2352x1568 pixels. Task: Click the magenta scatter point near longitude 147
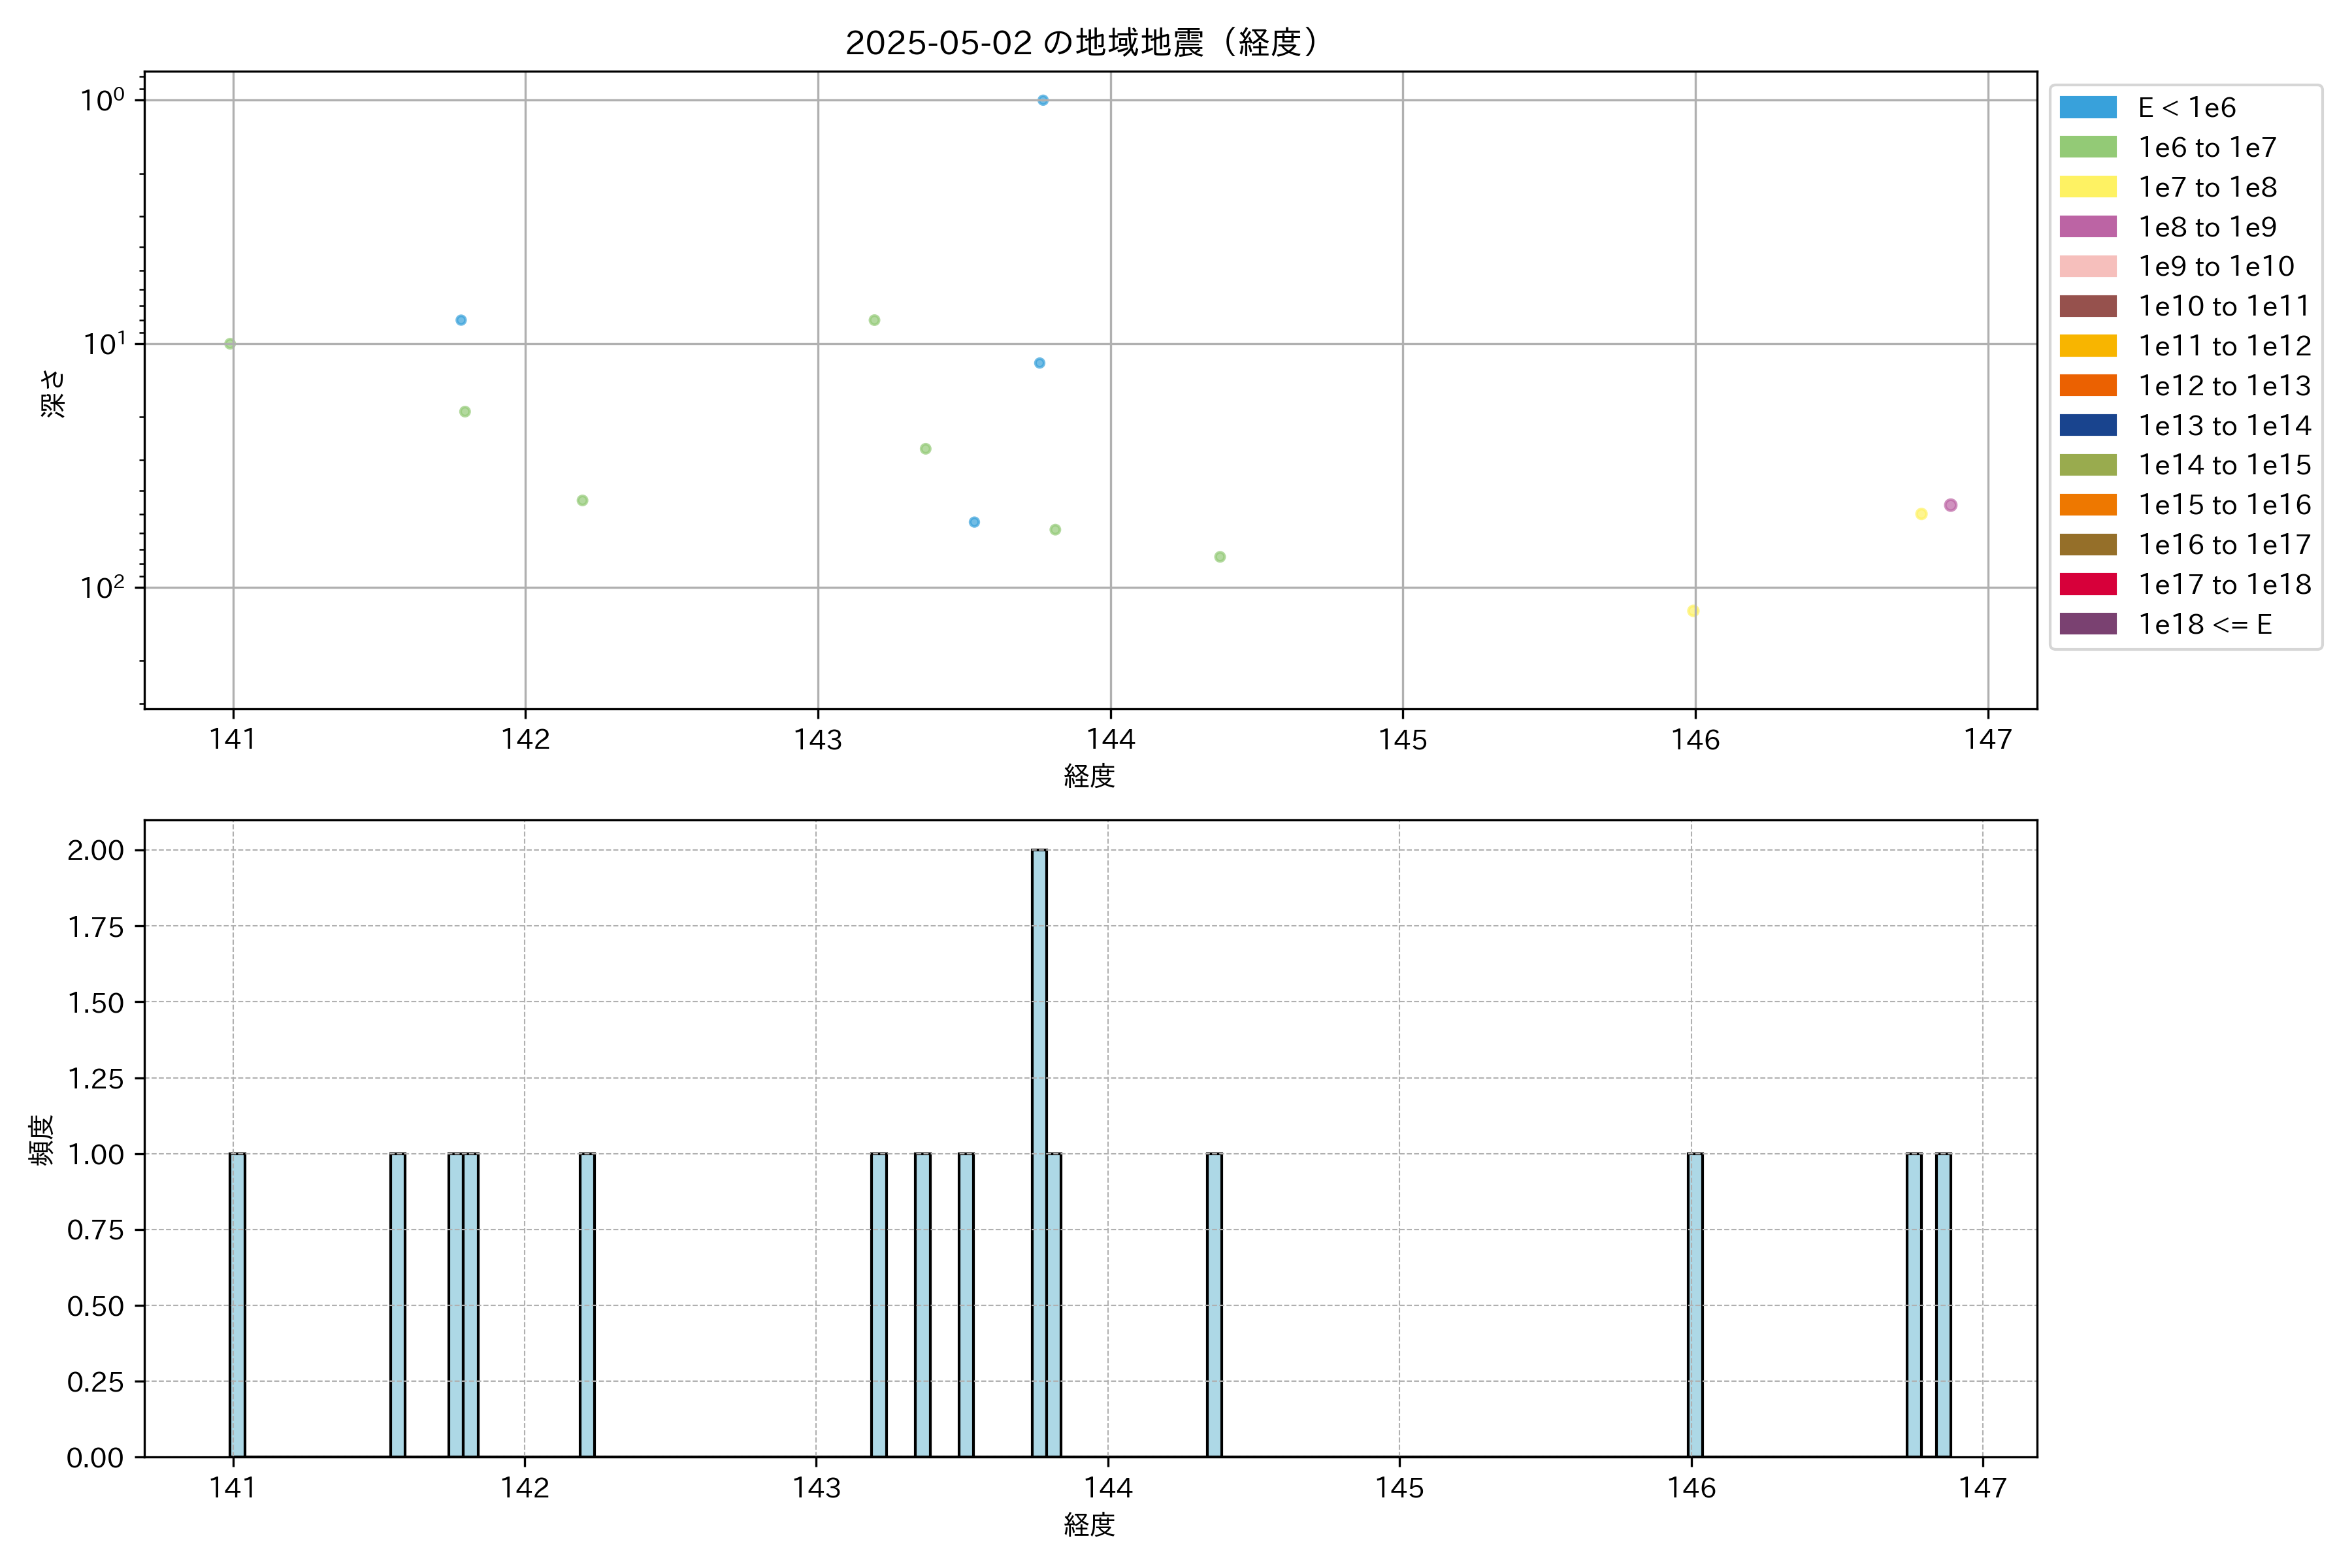[x=1950, y=505]
